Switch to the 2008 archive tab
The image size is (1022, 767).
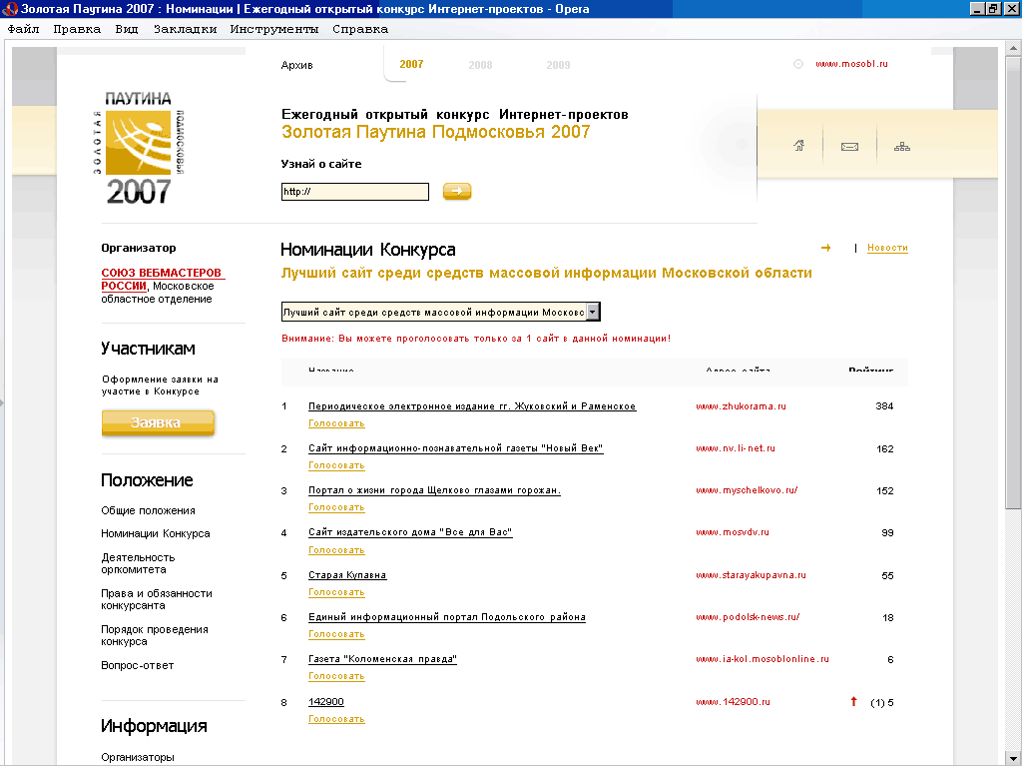tap(480, 65)
